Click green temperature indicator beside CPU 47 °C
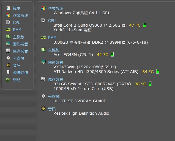The image size is (175, 141). 145,25
